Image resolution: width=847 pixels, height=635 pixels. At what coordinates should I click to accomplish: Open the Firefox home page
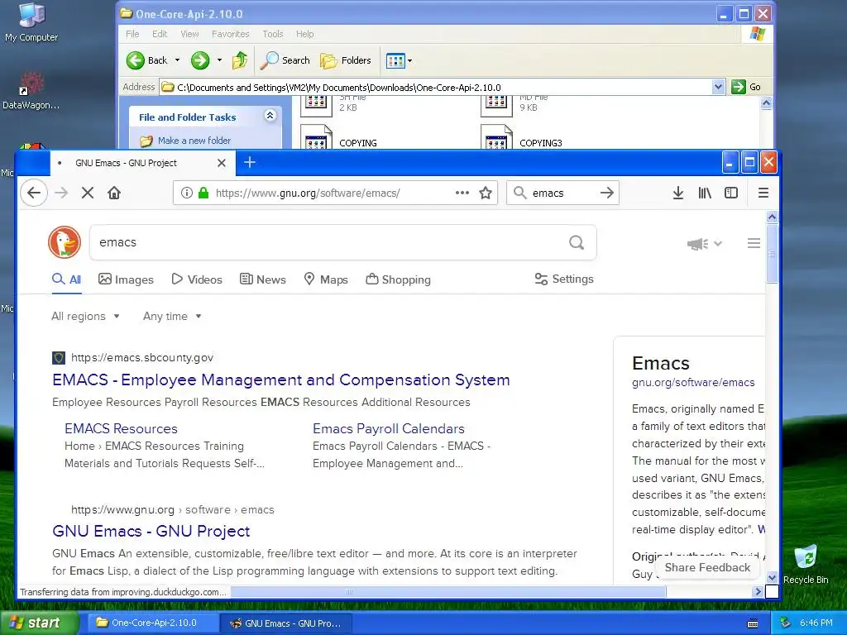(114, 193)
